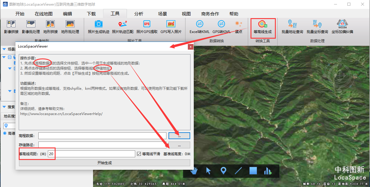
Task: Open the GPS写入照片 tool
Action: [x=171, y=27]
